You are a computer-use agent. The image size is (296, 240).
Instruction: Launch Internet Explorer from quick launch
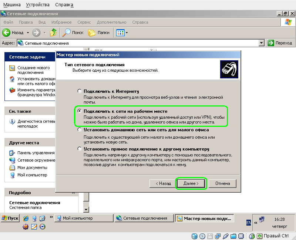26,218
